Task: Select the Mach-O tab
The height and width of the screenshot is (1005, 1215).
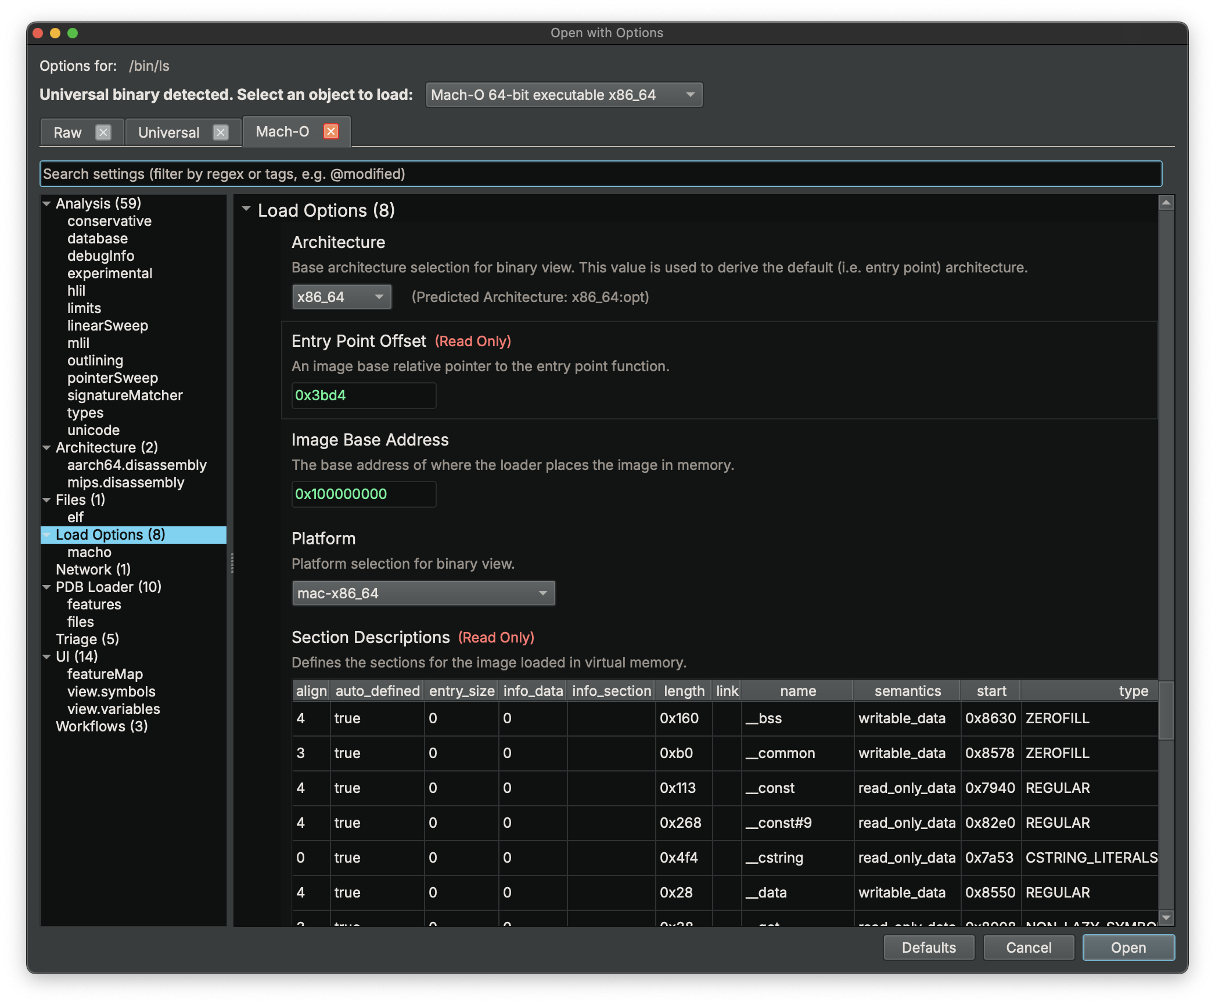Action: [x=283, y=131]
